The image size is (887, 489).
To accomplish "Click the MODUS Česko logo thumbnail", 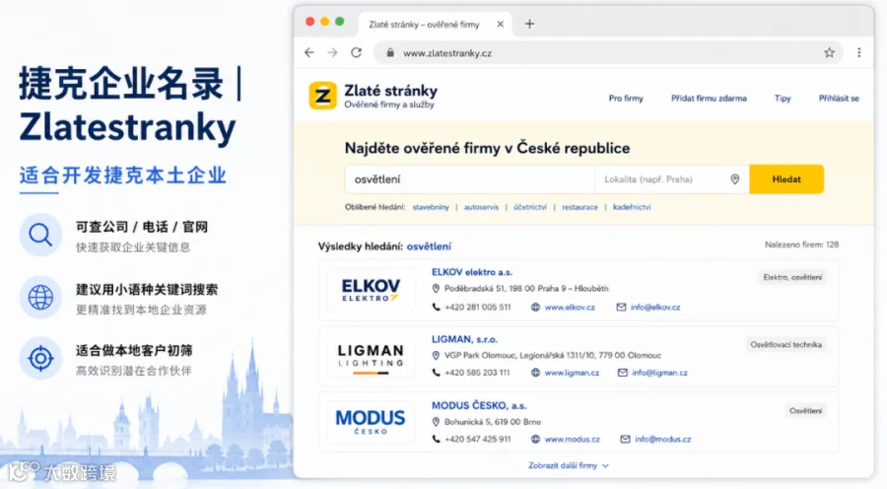I will [x=371, y=422].
